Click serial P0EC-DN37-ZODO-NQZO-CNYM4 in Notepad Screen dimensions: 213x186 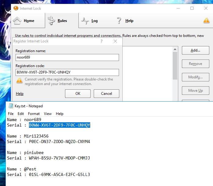pyautogui.click(x=60, y=141)
